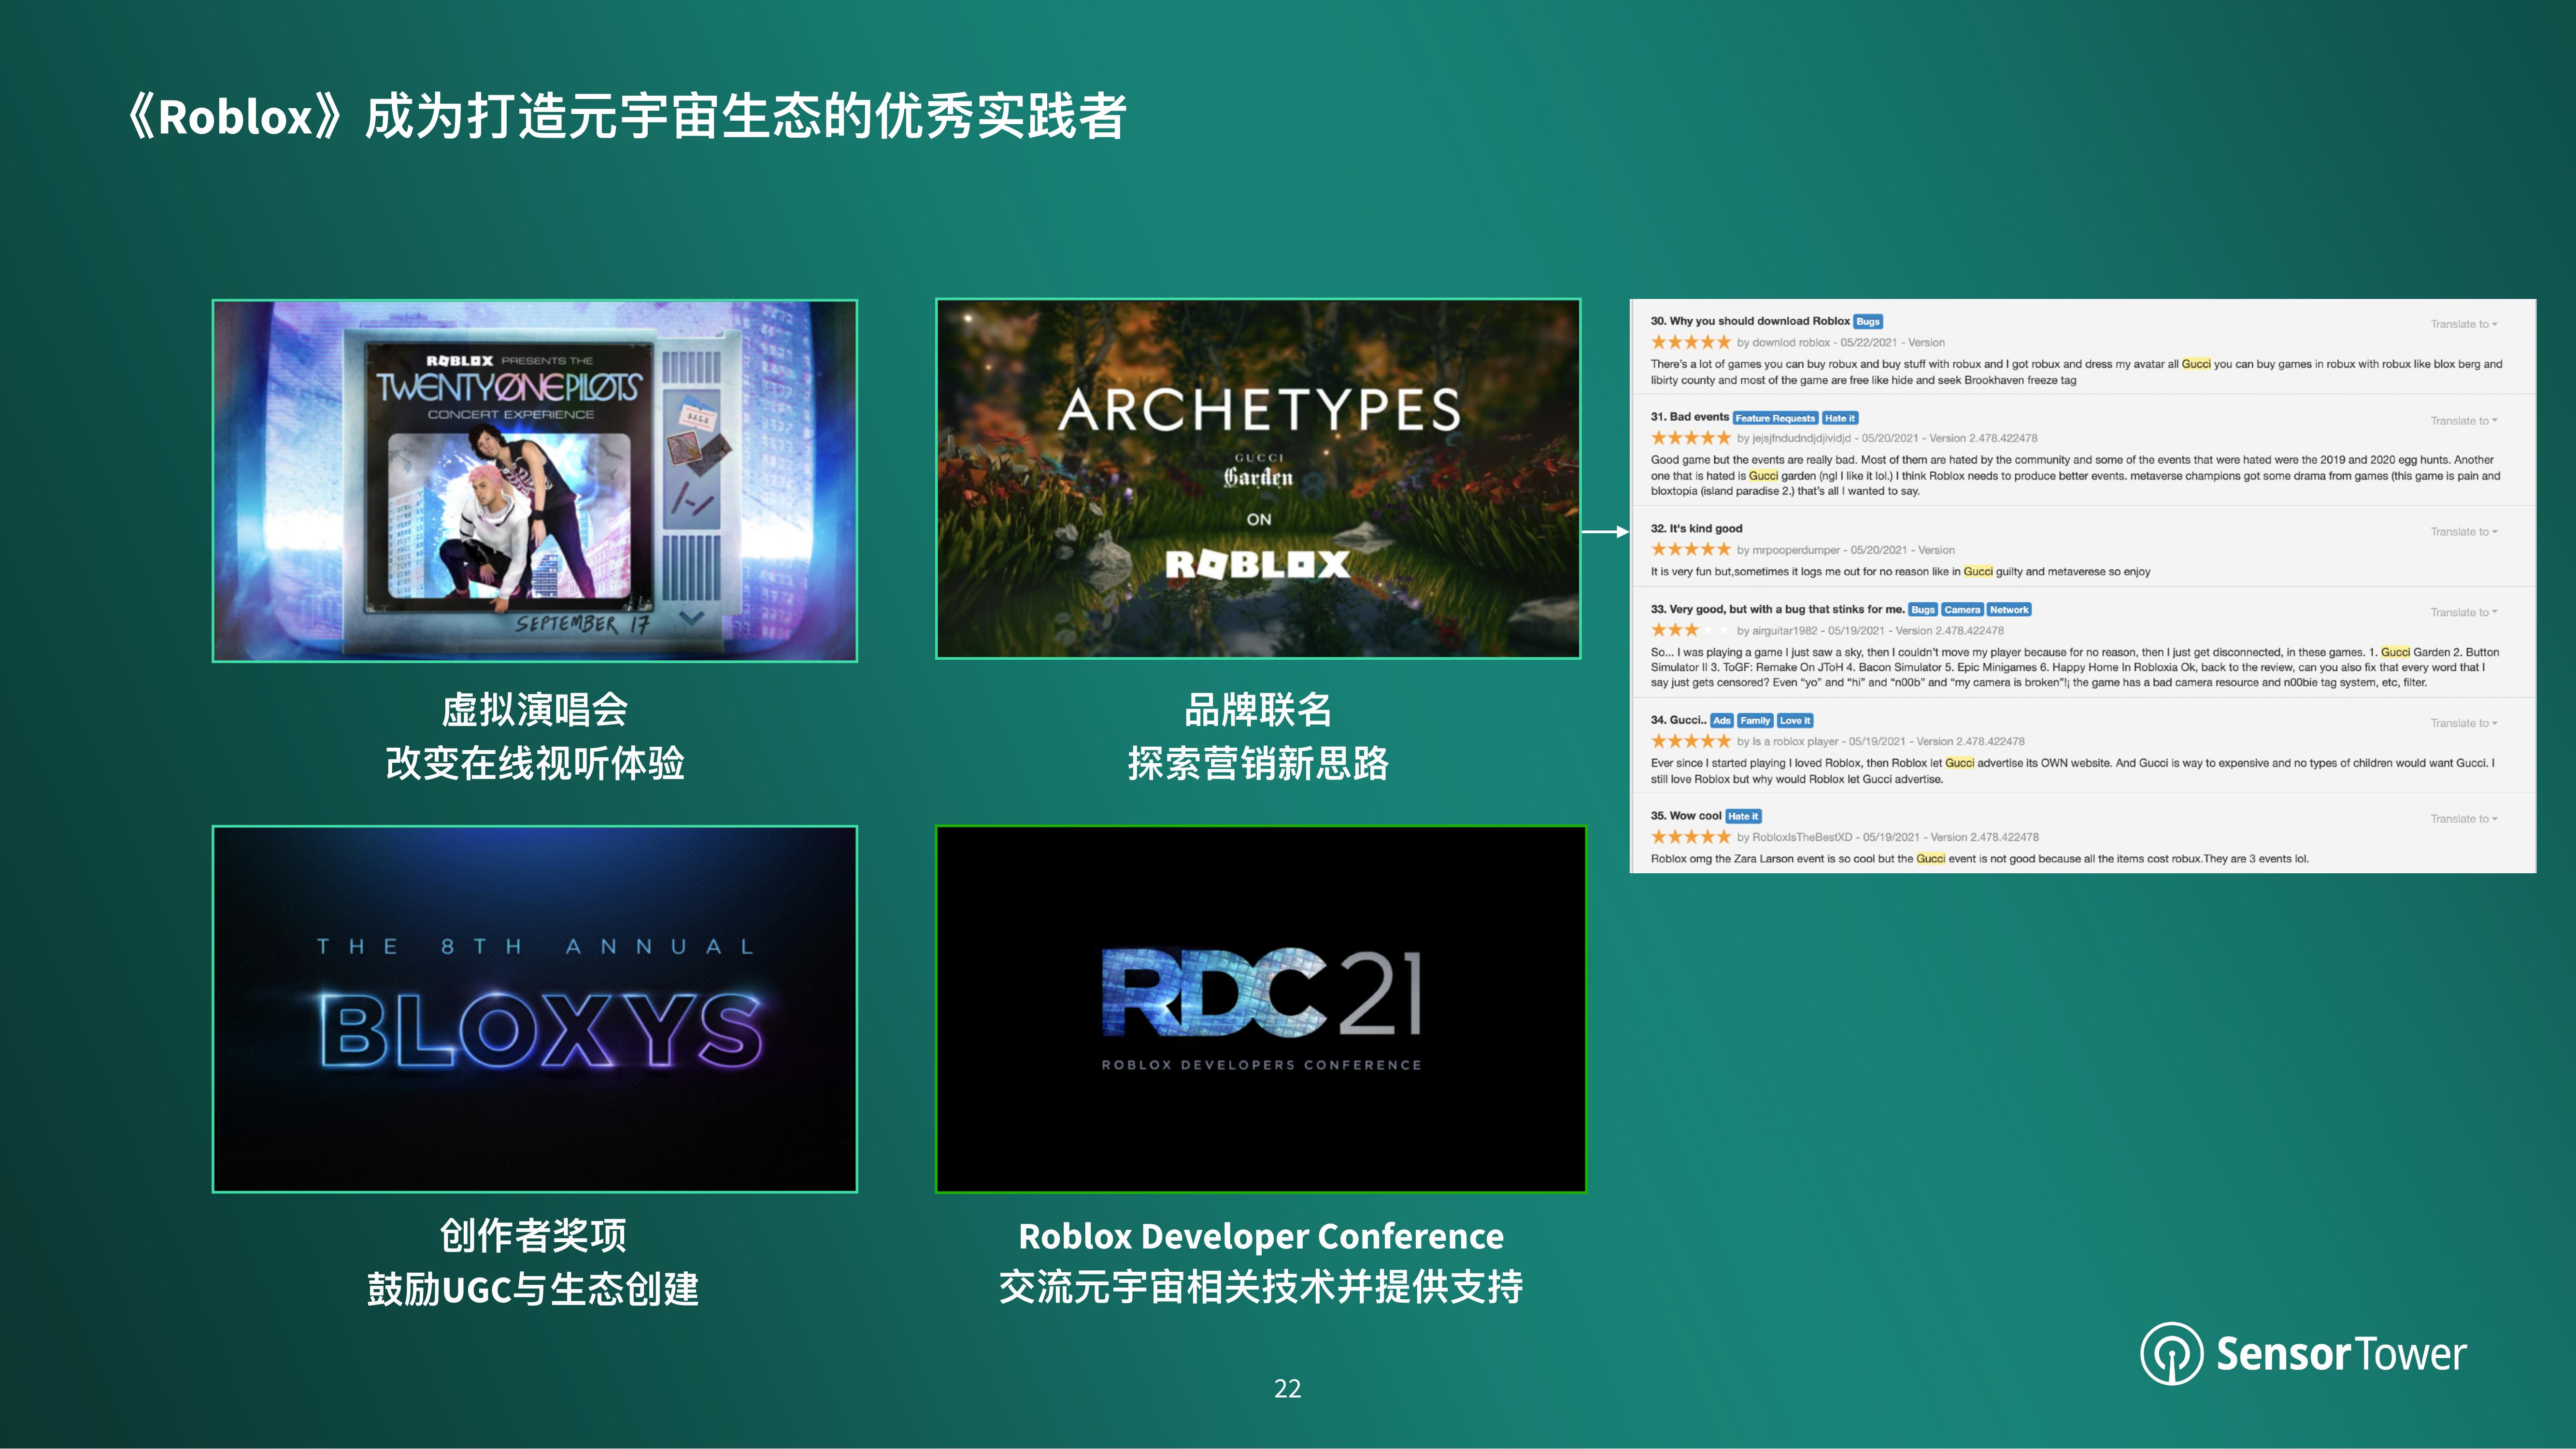Select the Family tag on review 34
Screen dimensions: 2576x1449
point(1755,721)
